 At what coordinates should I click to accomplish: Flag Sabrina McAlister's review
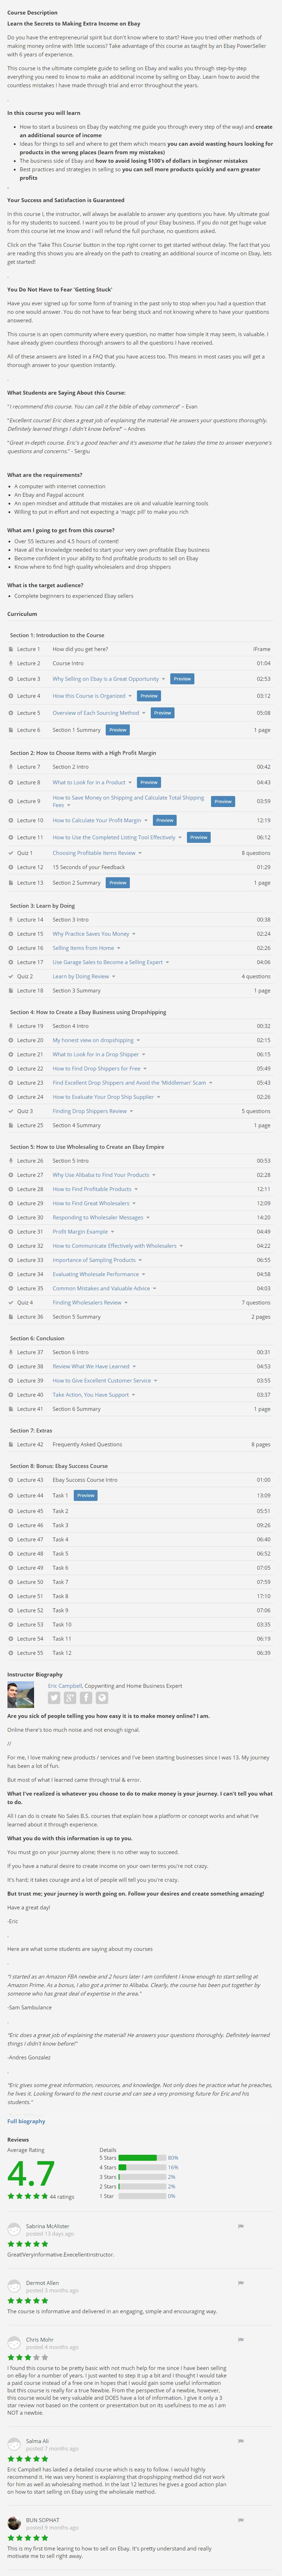coord(241,2226)
